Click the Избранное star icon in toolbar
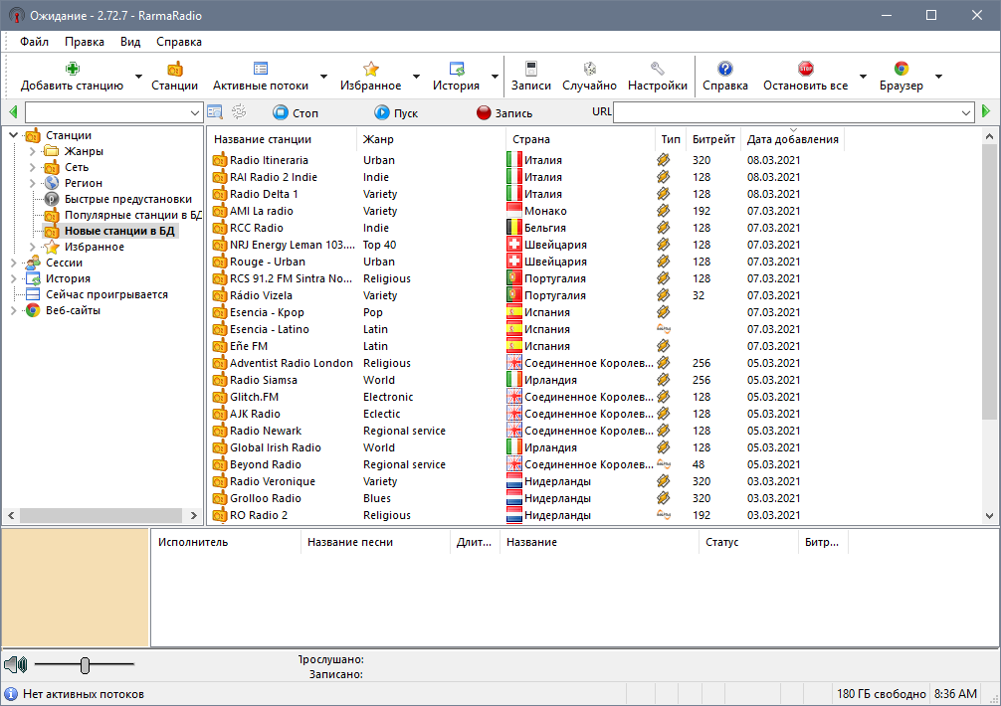The image size is (1001, 706). (371, 69)
